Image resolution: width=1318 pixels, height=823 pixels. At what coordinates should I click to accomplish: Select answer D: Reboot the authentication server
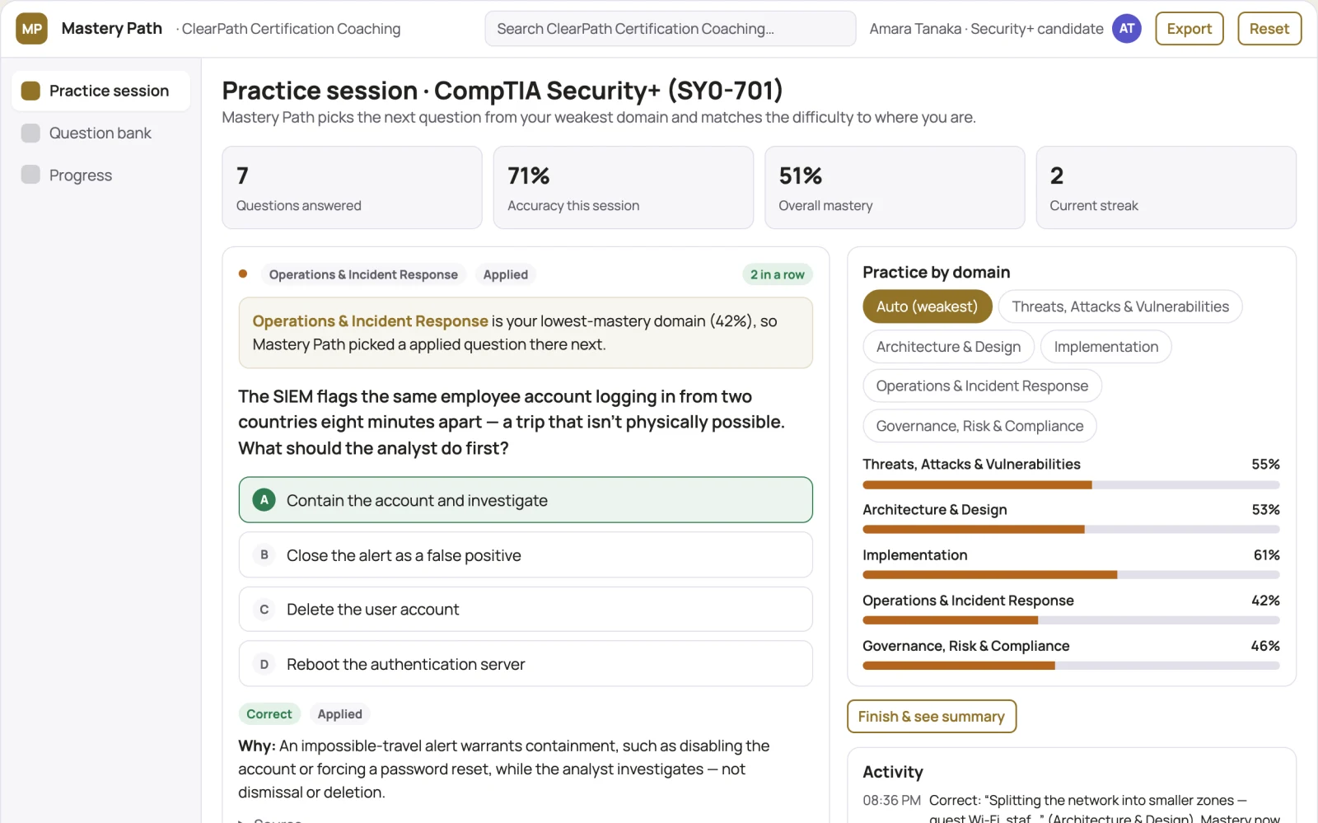[526, 664]
